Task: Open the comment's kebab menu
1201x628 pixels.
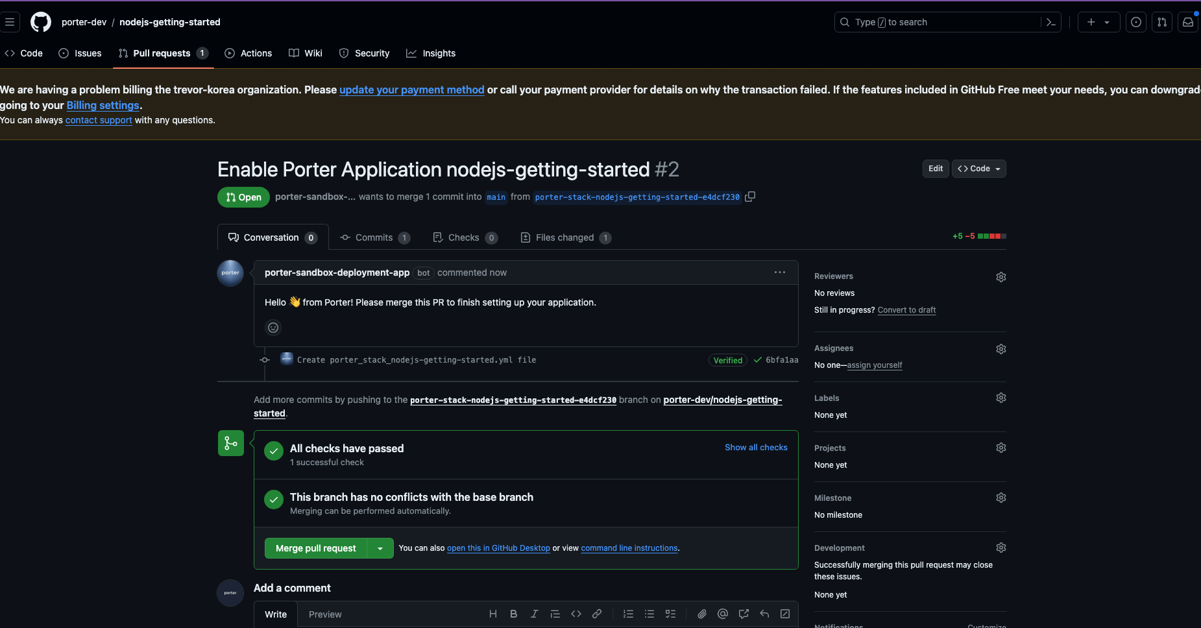Action: [779, 272]
